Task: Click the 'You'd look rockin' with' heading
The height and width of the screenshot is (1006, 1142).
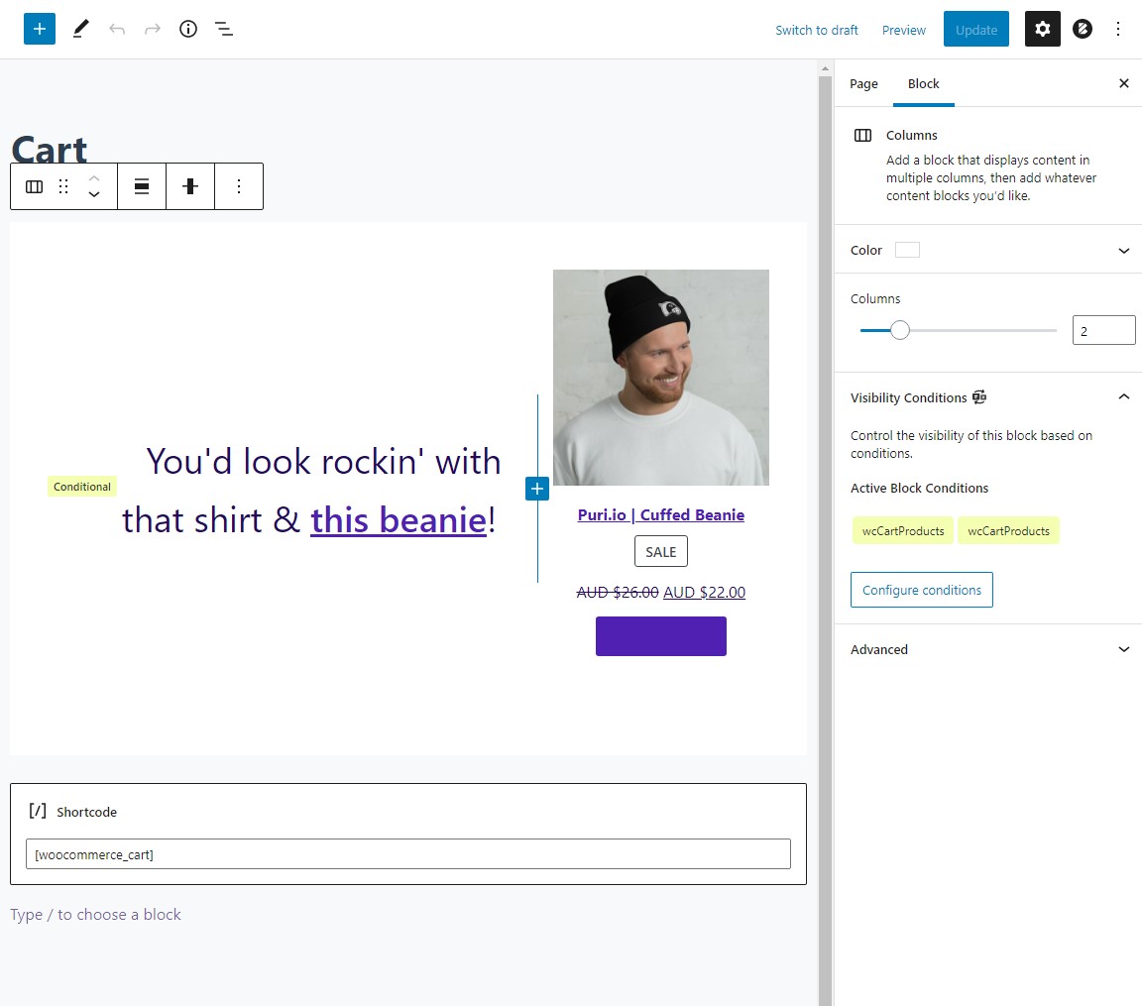Action: click(323, 462)
